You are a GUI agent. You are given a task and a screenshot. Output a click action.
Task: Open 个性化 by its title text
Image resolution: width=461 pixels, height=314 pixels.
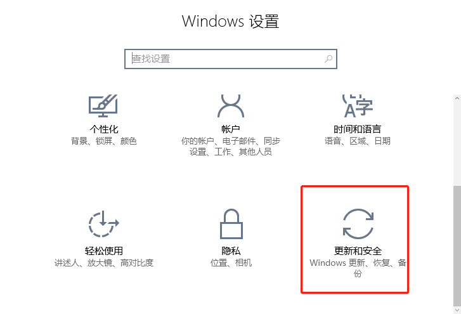104,129
